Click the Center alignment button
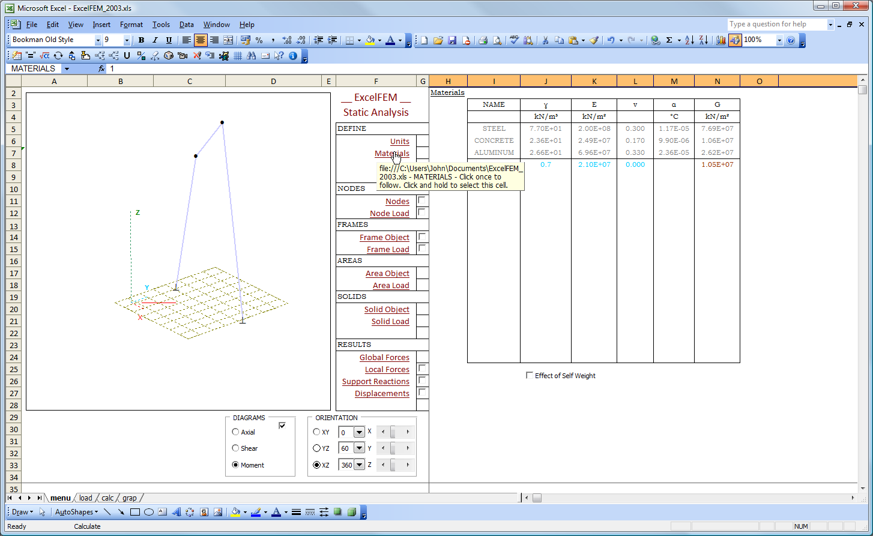This screenshot has width=873, height=536. tap(201, 40)
